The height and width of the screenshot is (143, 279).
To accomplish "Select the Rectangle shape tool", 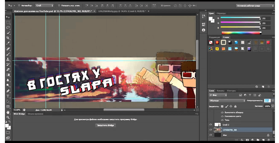I will pyautogui.click(x=8, y=107).
